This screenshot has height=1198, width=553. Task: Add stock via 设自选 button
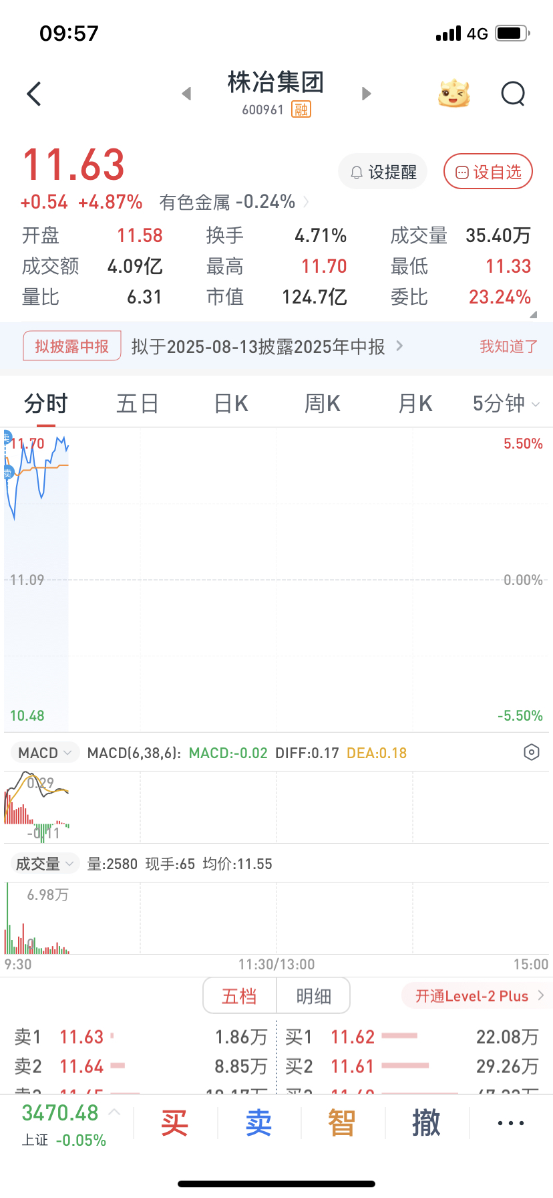click(488, 172)
